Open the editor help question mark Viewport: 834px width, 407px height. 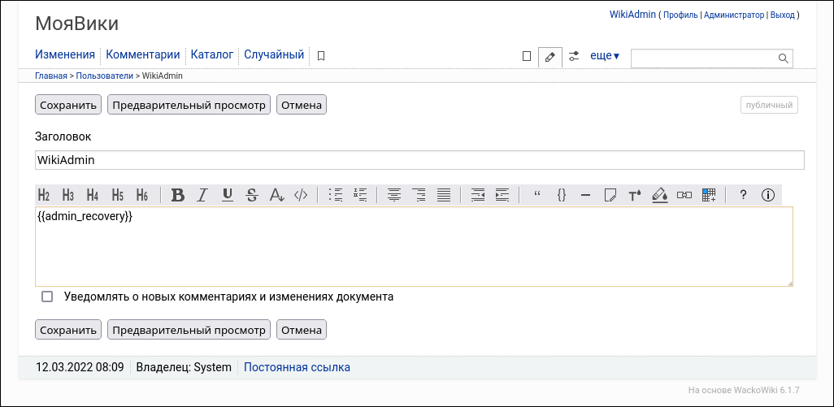click(743, 195)
